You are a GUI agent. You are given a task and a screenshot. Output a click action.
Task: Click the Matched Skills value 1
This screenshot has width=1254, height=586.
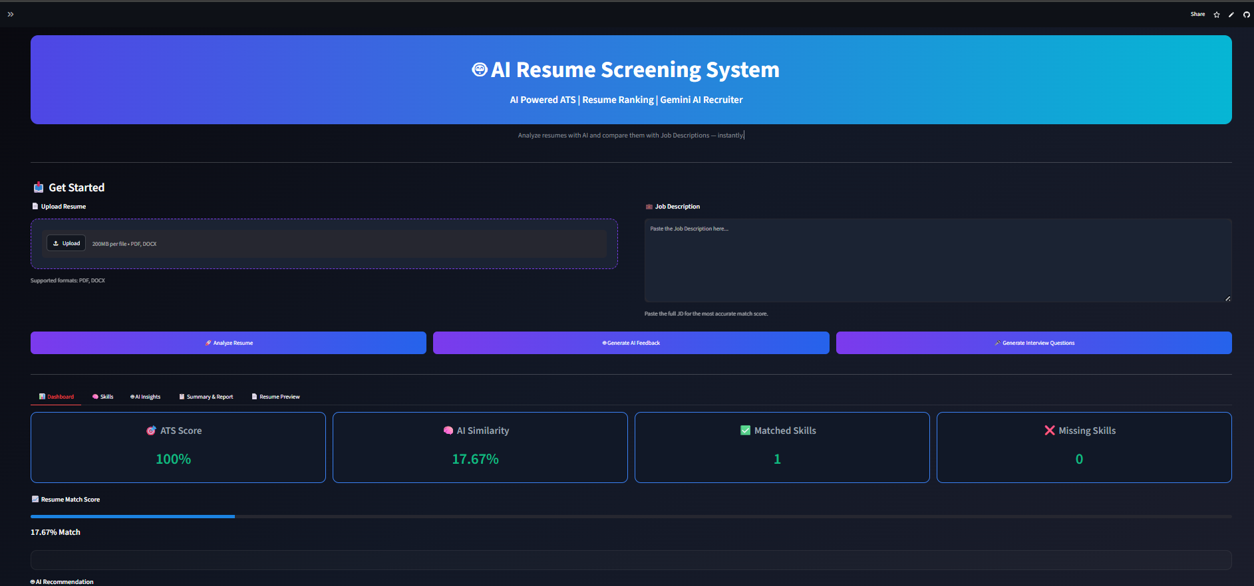(x=777, y=459)
